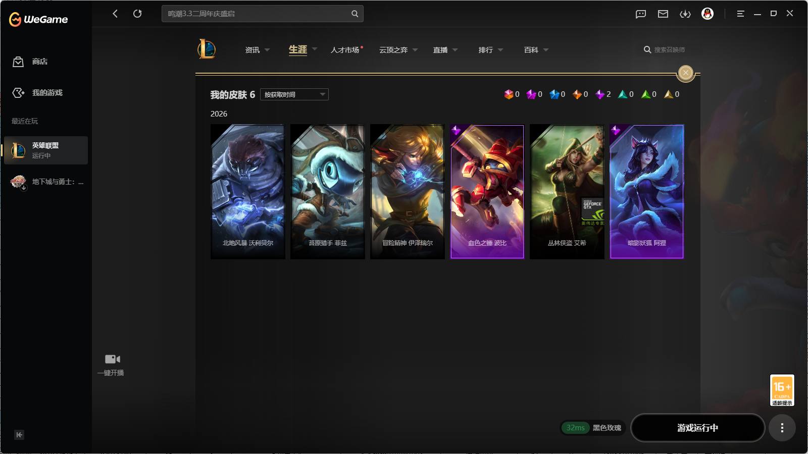Open the 排行 tab
Image resolution: width=808 pixels, height=454 pixels.
coord(486,50)
